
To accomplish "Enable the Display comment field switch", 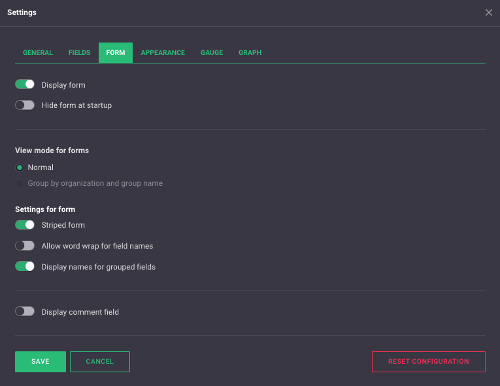I will (x=25, y=312).
